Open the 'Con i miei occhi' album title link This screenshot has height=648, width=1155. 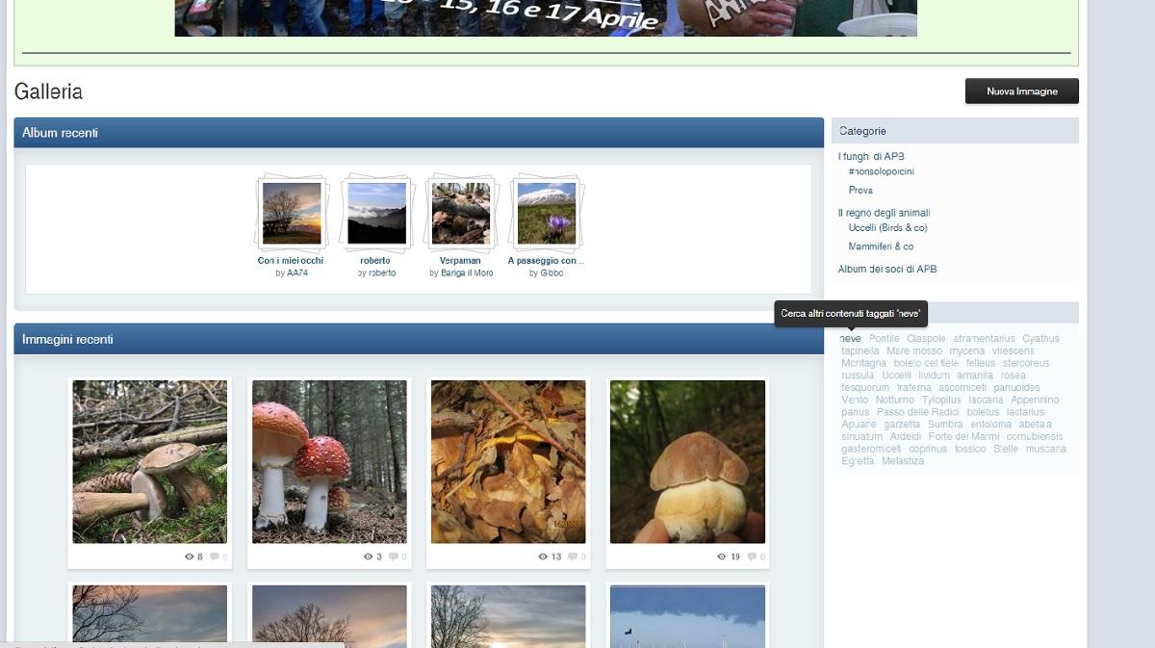[291, 261]
